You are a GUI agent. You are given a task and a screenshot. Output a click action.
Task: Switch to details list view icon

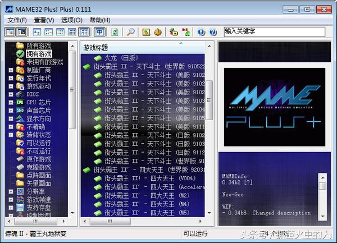click(72, 32)
